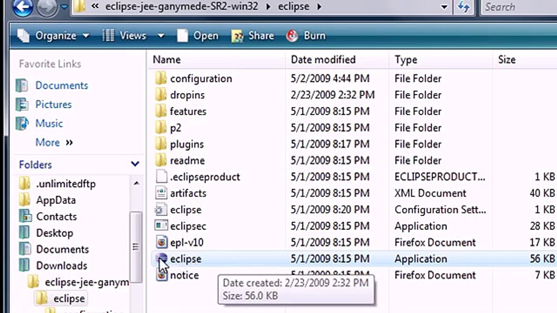Click the Folders pane scrollbar thumb

pyautogui.click(x=136, y=247)
